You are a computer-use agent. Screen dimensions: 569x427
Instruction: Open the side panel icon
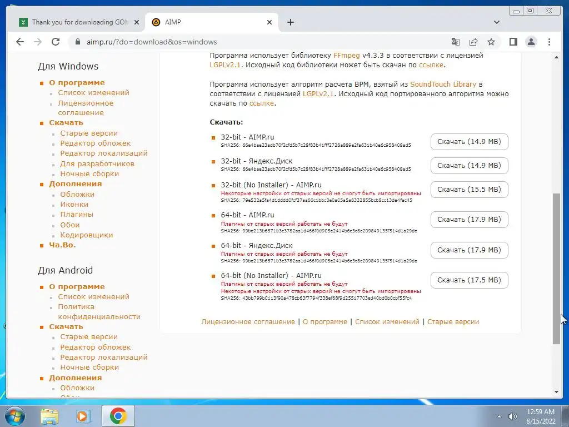click(x=513, y=42)
